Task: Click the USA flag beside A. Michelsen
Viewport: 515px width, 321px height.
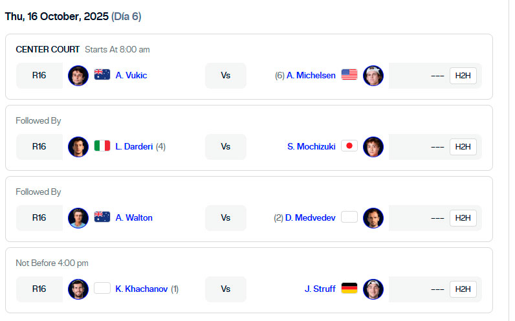Action: click(x=349, y=75)
